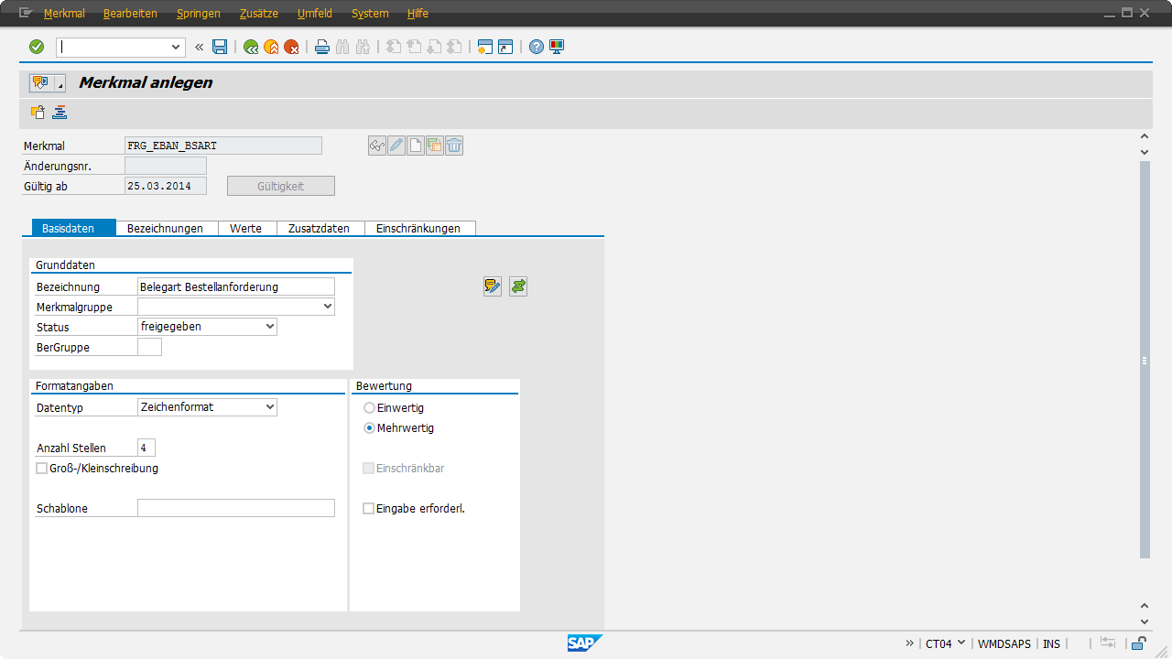Viewport: 1172px width, 659px height.
Task: Open the Zusätze menu
Action: pos(258,14)
